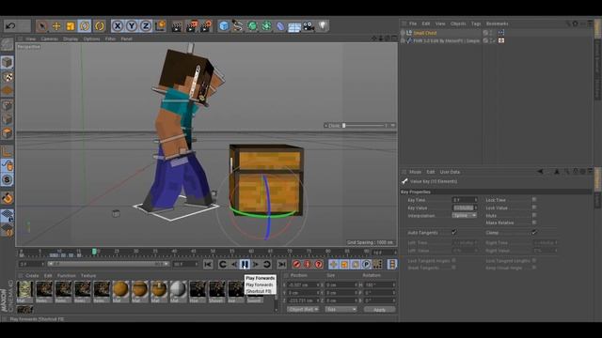
Task: Click the Apply button in coordinates
Action: pos(379,310)
